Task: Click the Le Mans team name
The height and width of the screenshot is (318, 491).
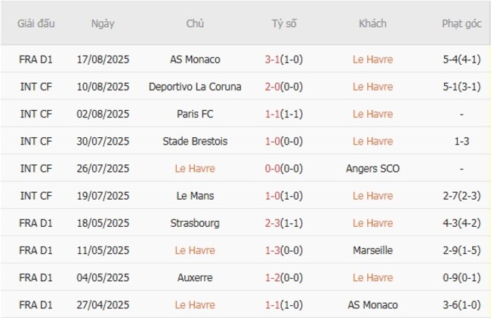Action: 195,196
